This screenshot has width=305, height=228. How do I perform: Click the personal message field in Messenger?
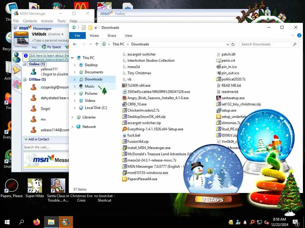pyautogui.click(x=50, y=40)
